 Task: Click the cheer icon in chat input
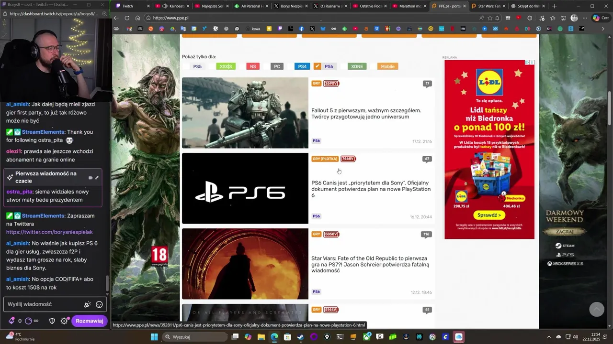pyautogui.click(x=87, y=304)
